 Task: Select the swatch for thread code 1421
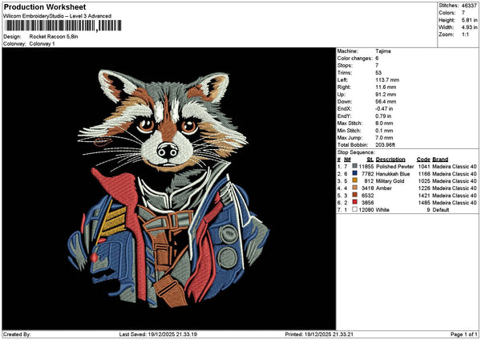coord(354,195)
